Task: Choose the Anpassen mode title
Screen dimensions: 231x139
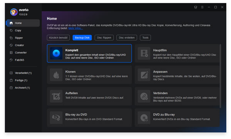Action: pos(160,72)
